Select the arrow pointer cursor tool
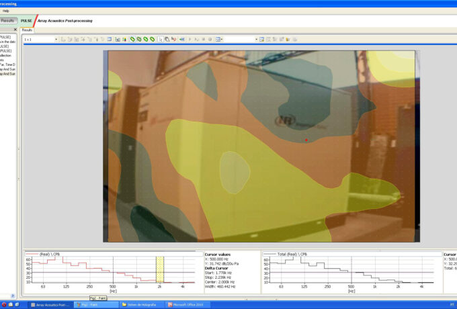The height and width of the screenshot is (309, 457). coord(161,40)
